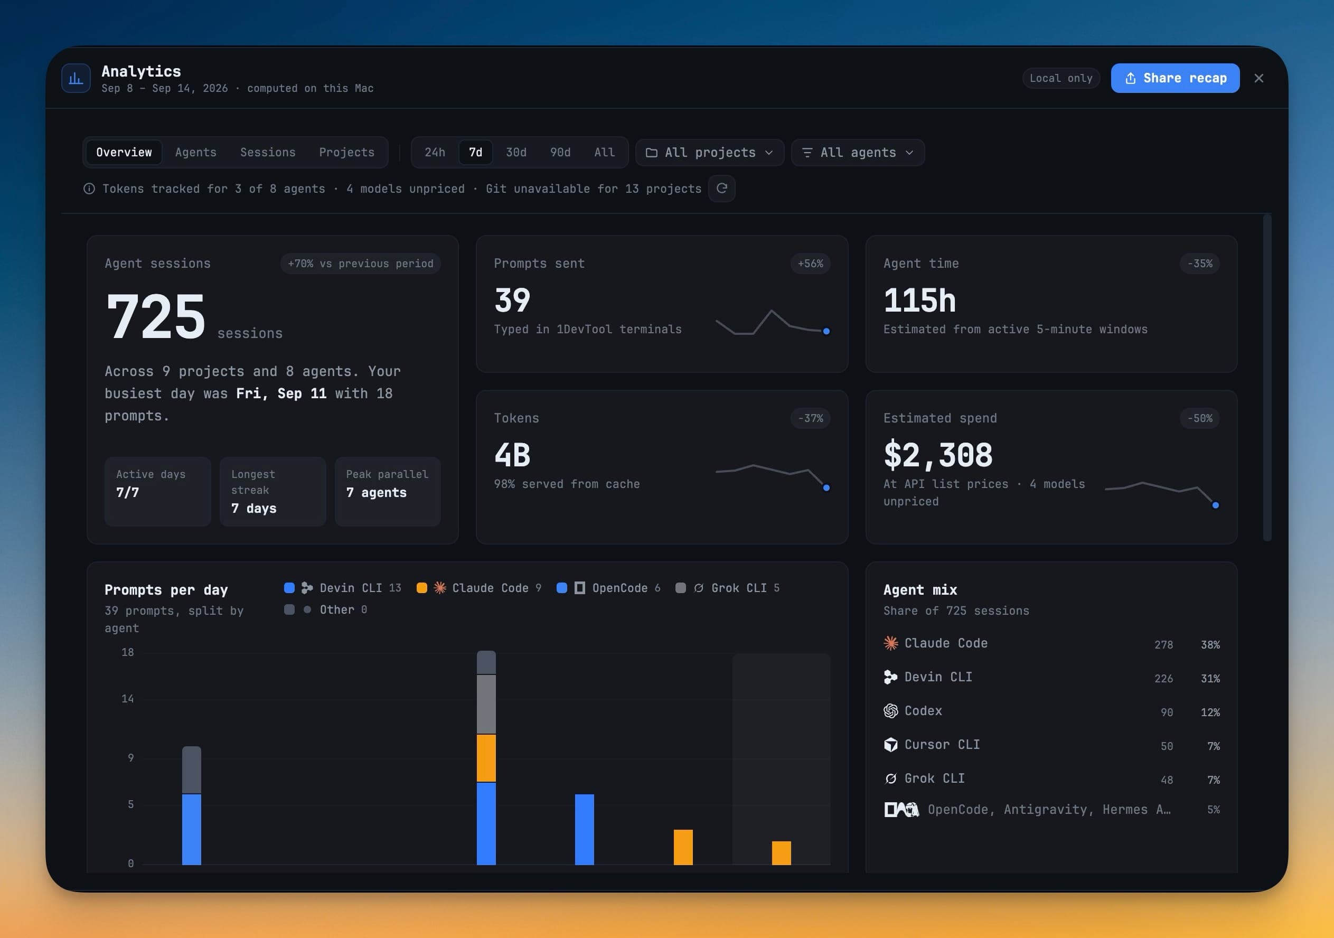Click the Claude Code icon in Agent mix
The height and width of the screenshot is (938, 1334).
891,643
